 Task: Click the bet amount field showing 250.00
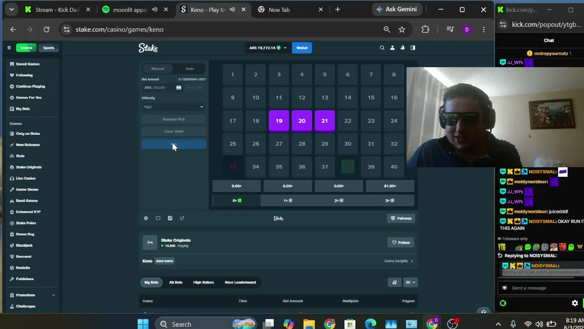click(x=162, y=88)
